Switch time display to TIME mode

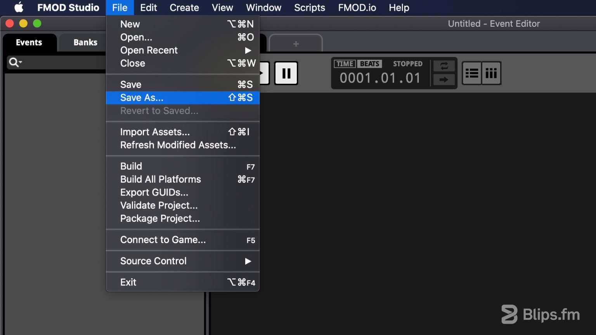coord(345,64)
